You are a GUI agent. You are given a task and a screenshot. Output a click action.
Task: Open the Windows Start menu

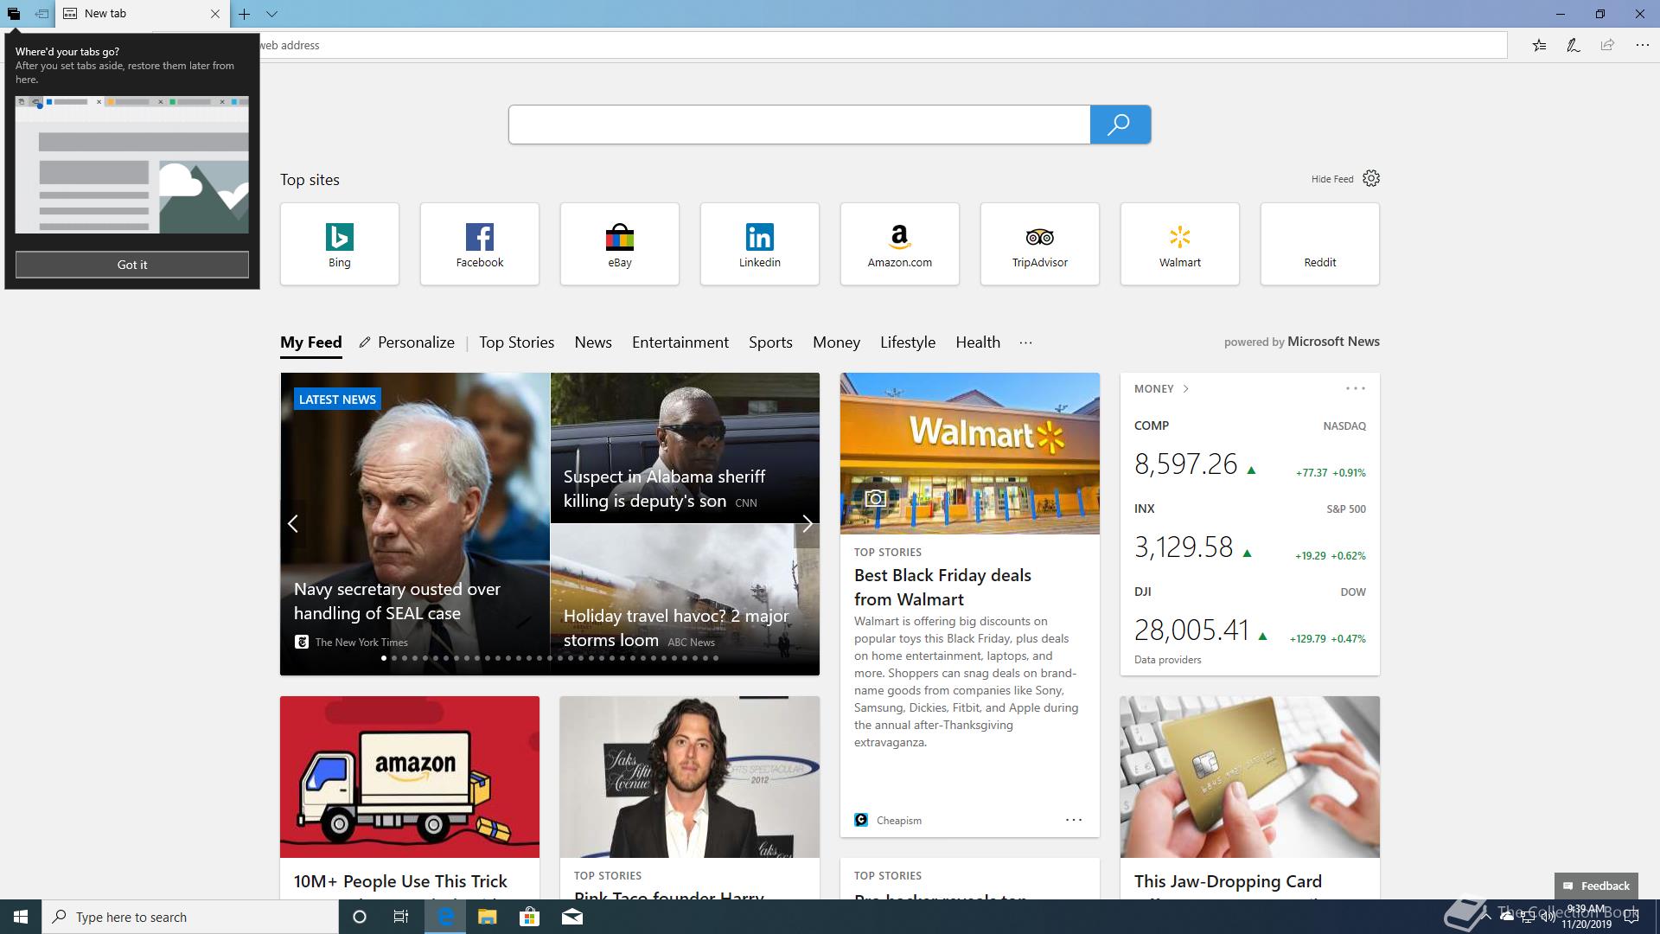pos(21,917)
